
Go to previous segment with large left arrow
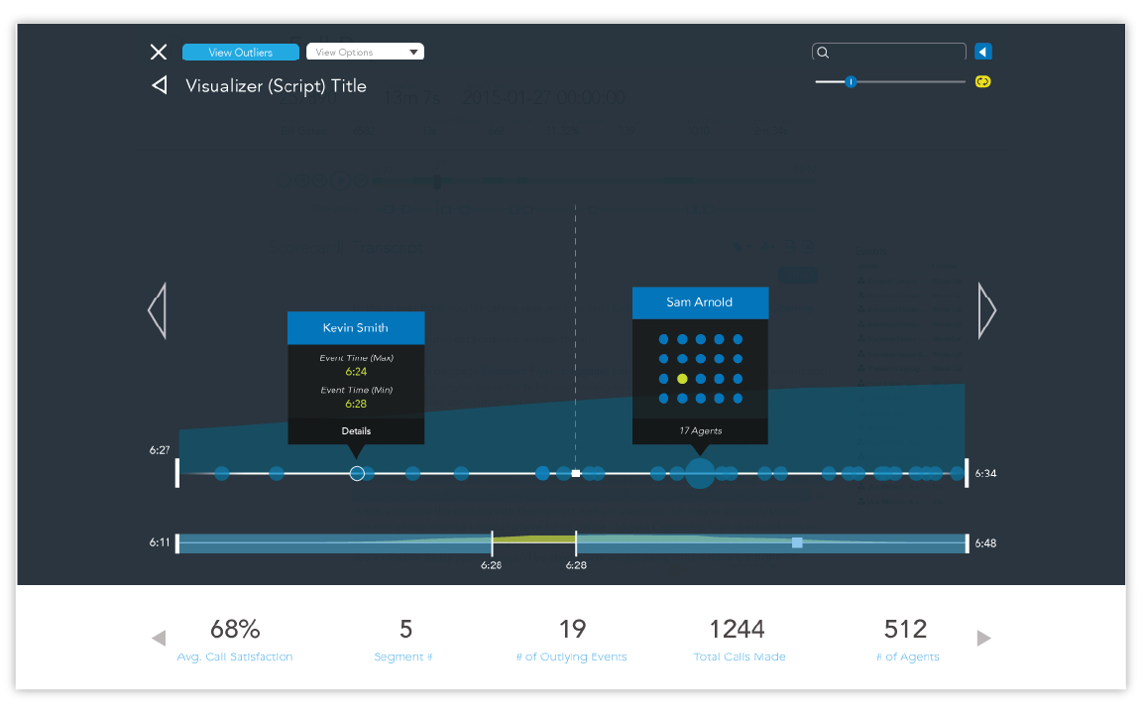(x=157, y=311)
